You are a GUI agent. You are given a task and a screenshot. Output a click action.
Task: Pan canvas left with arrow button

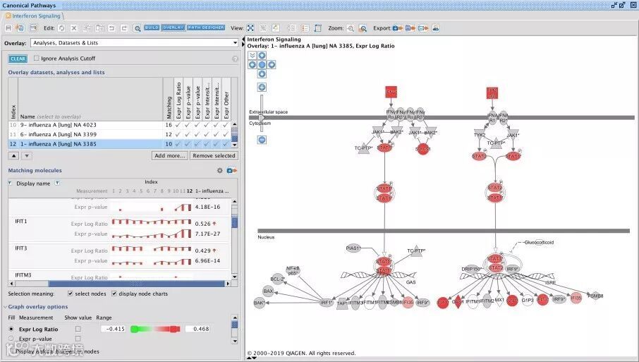coord(252,65)
